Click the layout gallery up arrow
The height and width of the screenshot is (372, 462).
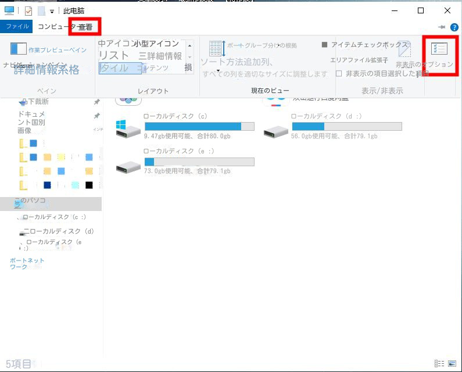point(189,46)
